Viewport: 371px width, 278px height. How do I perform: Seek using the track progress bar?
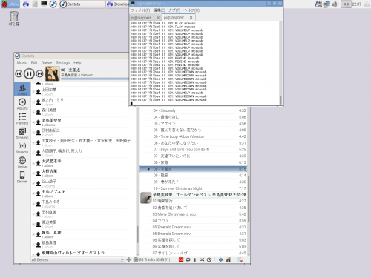coord(95,79)
